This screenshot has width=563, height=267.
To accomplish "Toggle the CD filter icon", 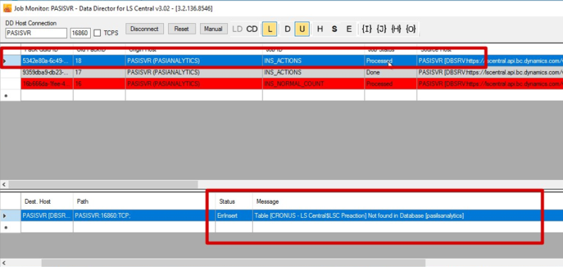I will [x=252, y=29].
